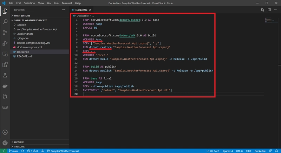Close the Dockerfile editor tab
The height and width of the screenshot is (153, 281).
click(90, 10)
